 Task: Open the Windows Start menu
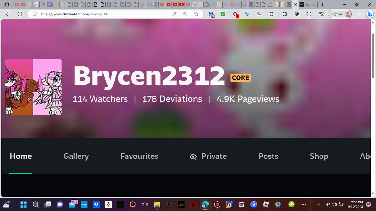(x=23, y=204)
